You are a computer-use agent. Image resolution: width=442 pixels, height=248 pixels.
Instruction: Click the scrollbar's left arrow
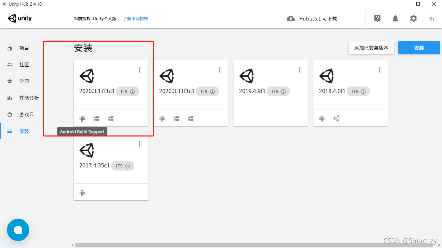pyautogui.click(x=73, y=245)
